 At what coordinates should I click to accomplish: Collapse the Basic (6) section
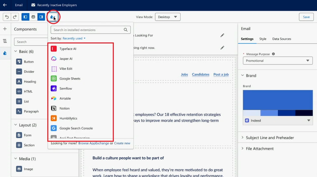pos(15,52)
